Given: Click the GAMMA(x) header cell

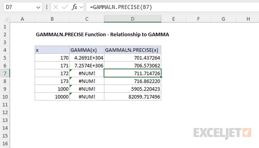Looking at the screenshot, I should click(x=87, y=50).
